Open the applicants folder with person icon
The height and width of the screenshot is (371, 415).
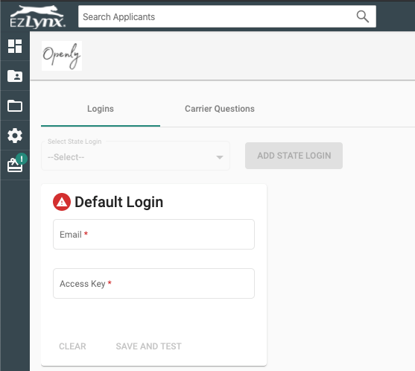pyautogui.click(x=15, y=76)
